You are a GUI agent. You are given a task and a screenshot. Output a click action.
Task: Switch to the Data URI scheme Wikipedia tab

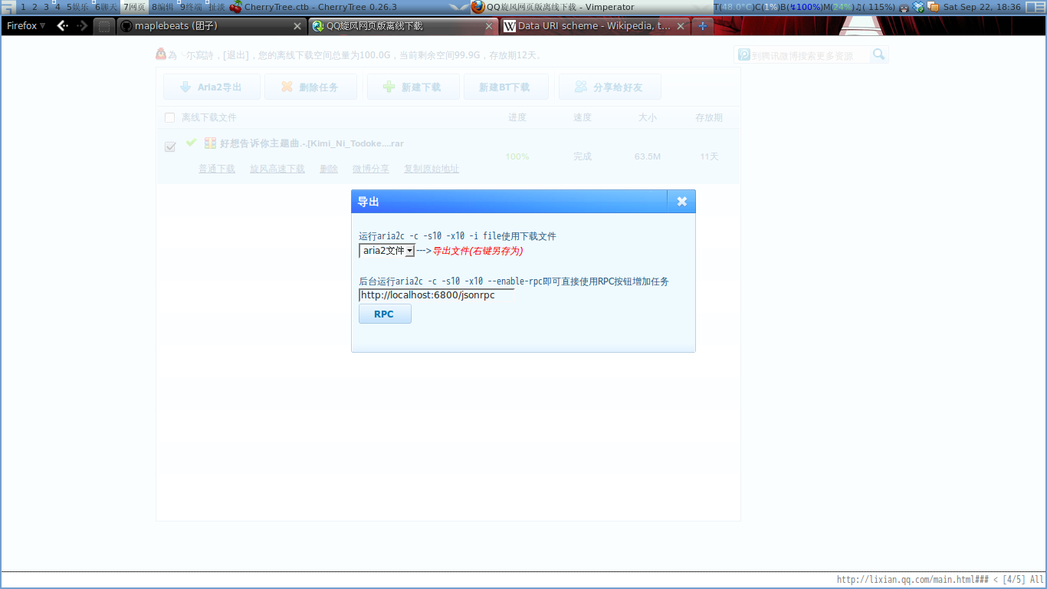[595, 26]
